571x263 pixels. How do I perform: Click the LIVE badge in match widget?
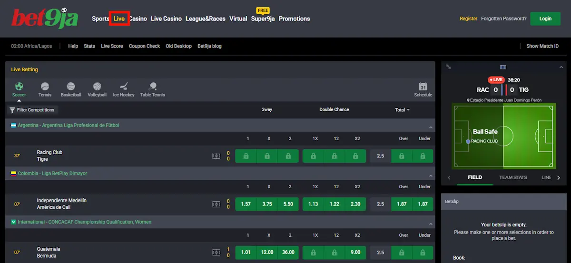coord(496,80)
